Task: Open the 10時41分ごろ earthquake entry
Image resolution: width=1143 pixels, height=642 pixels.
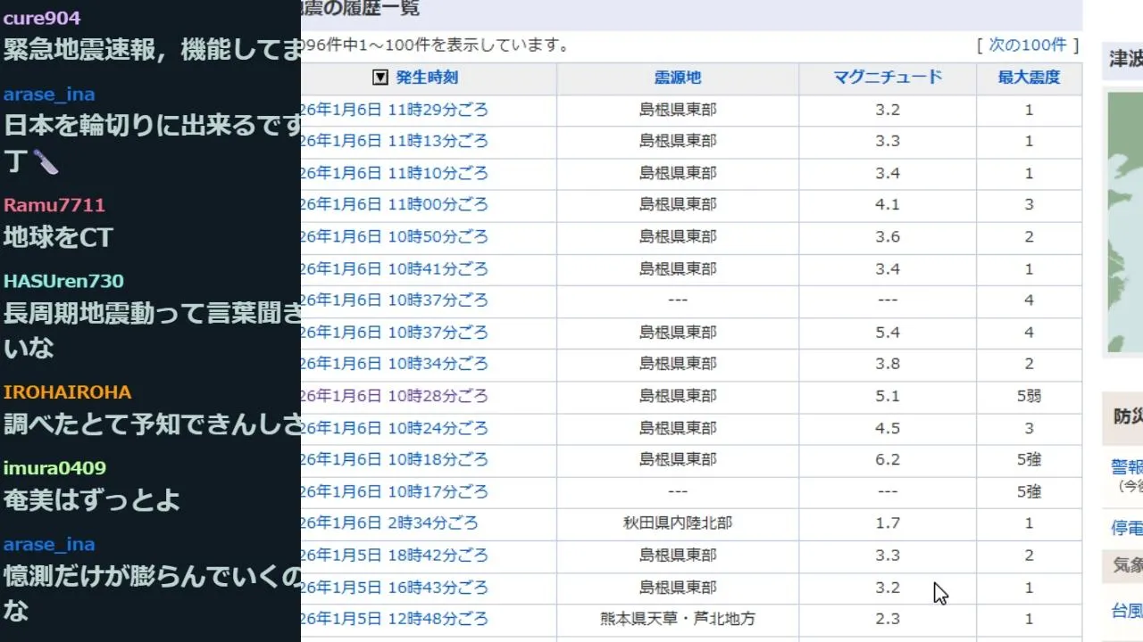Action: [x=395, y=268]
